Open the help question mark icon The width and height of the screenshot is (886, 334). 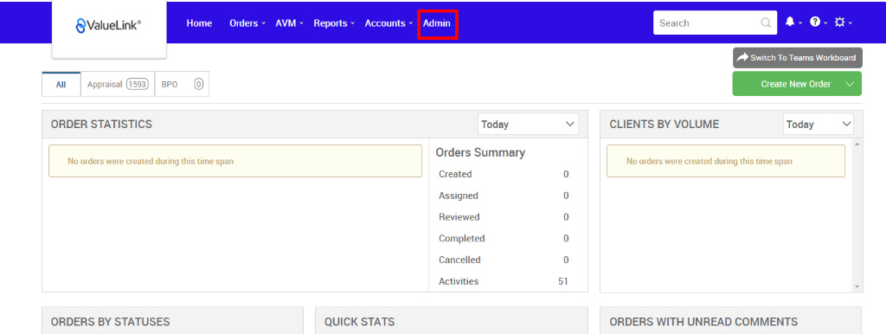815,22
